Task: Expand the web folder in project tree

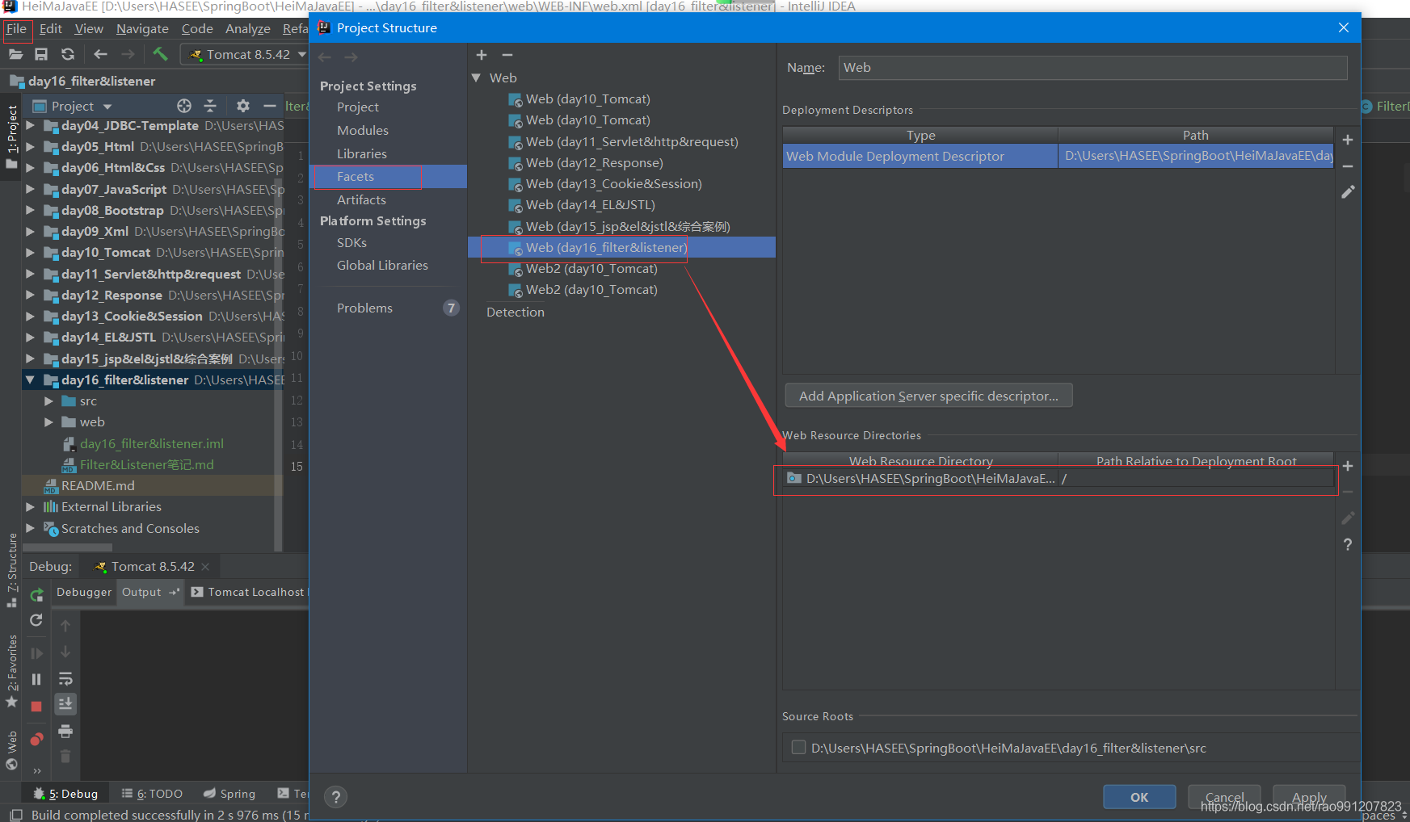Action: [x=48, y=421]
